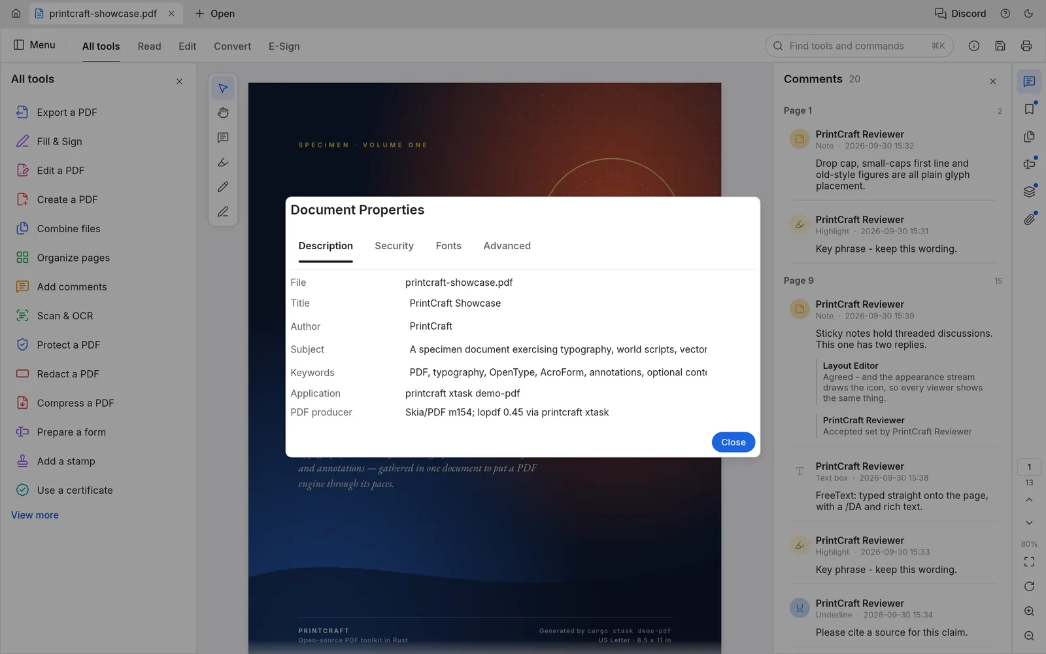Open the Menu button
The image size is (1046, 654).
tap(35, 45)
